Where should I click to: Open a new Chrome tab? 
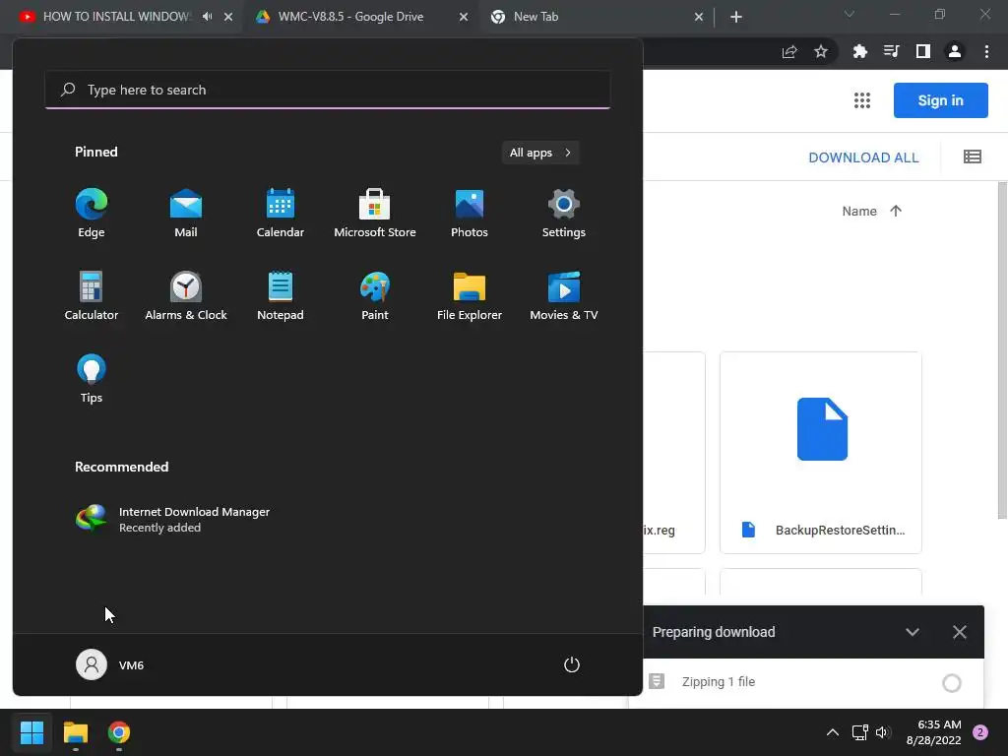coord(736,18)
